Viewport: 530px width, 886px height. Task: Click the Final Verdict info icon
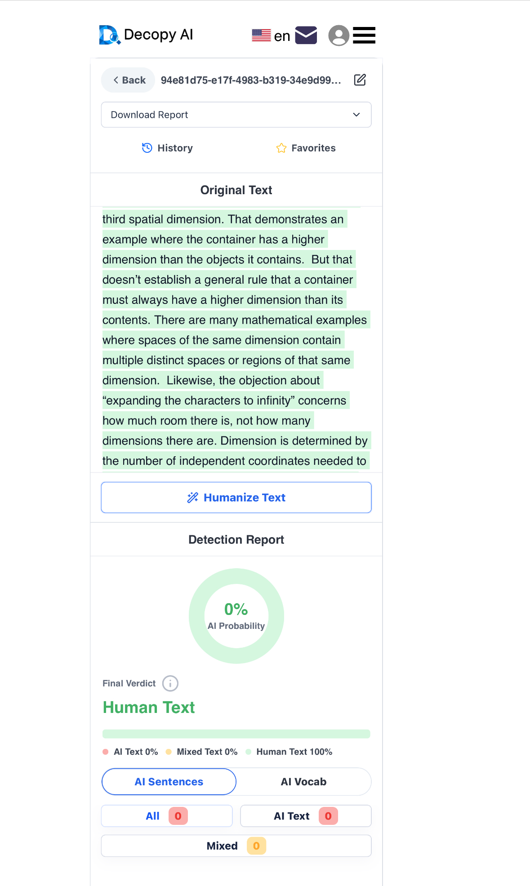click(x=170, y=683)
